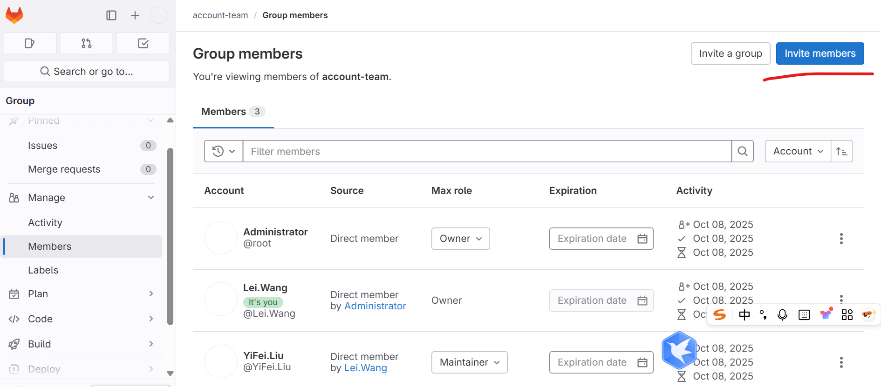Image resolution: width=881 pixels, height=387 pixels.
Task: Open the IME soft keyboard icon
Action: click(x=804, y=315)
